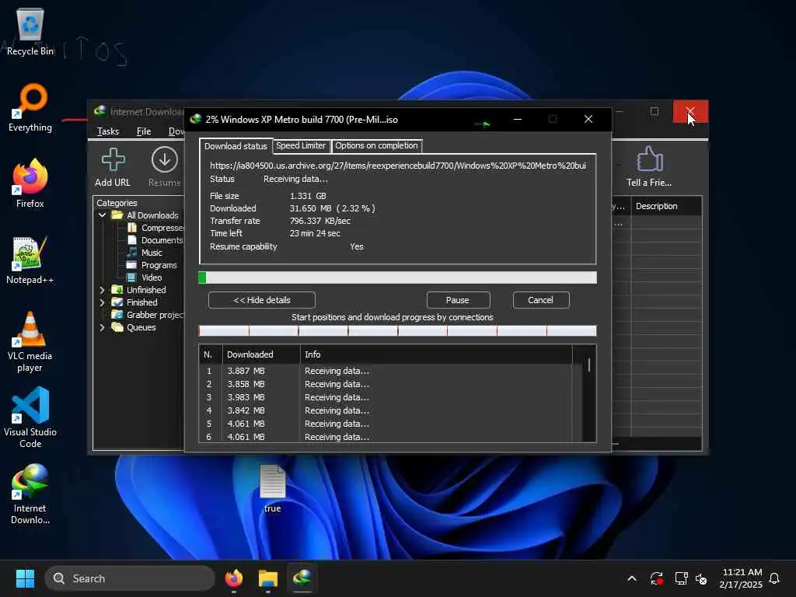Image resolution: width=796 pixels, height=597 pixels.
Task: Open File Explorer from the taskbar
Action: (268, 578)
